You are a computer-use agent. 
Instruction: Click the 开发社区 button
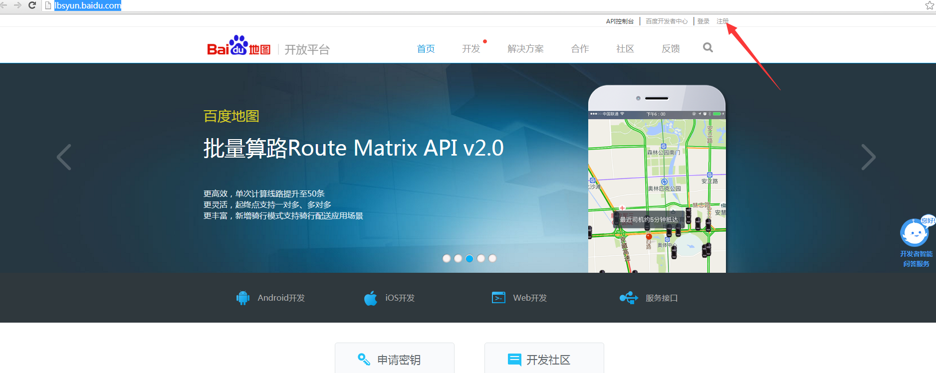coord(544,358)
